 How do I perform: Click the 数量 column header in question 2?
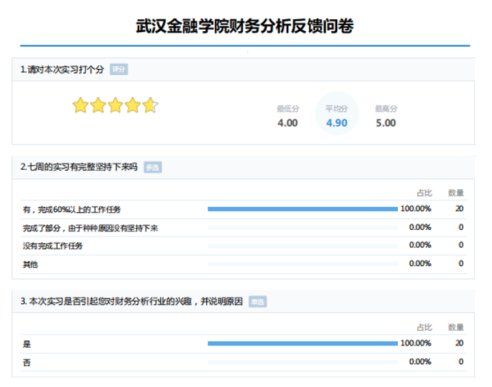[456, 193]
